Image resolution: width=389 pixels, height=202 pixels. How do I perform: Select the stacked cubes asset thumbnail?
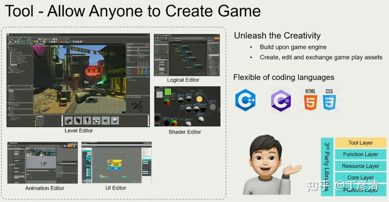click(96, 120)
